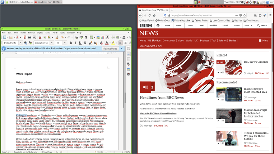This screenshot has height=154, width=274.
Task: Toggle Underline formatting in Writer
Action: click(80, 43)
